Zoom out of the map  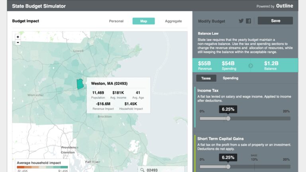tap(18, 43)
